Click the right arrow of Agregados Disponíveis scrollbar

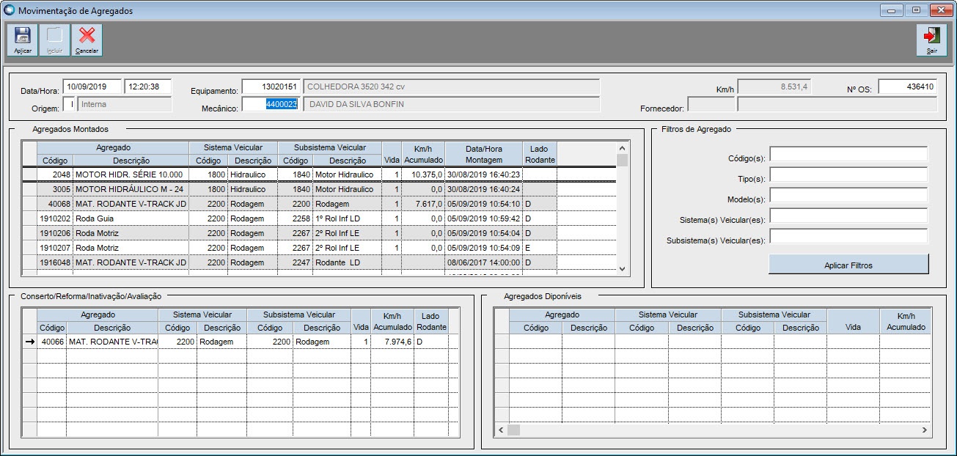(x=925, y=430)
